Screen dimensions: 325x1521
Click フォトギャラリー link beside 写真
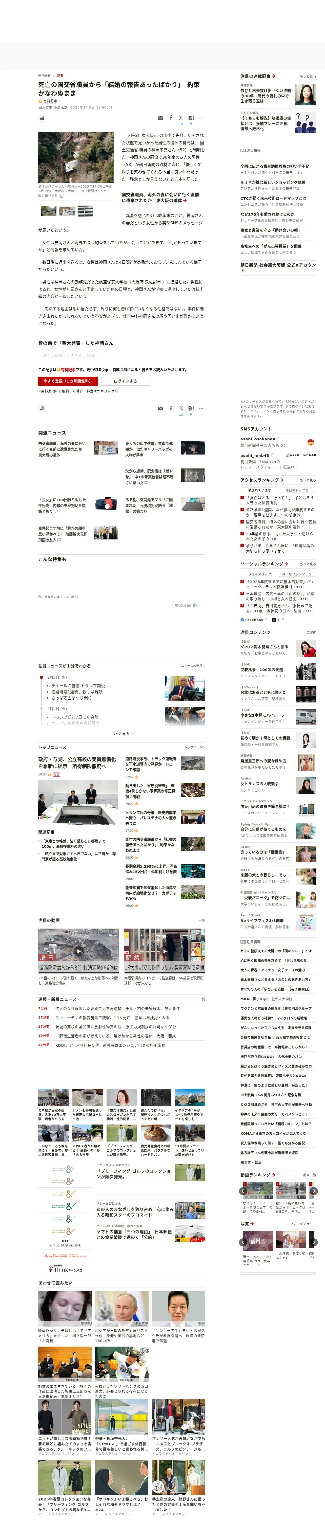303,1224
